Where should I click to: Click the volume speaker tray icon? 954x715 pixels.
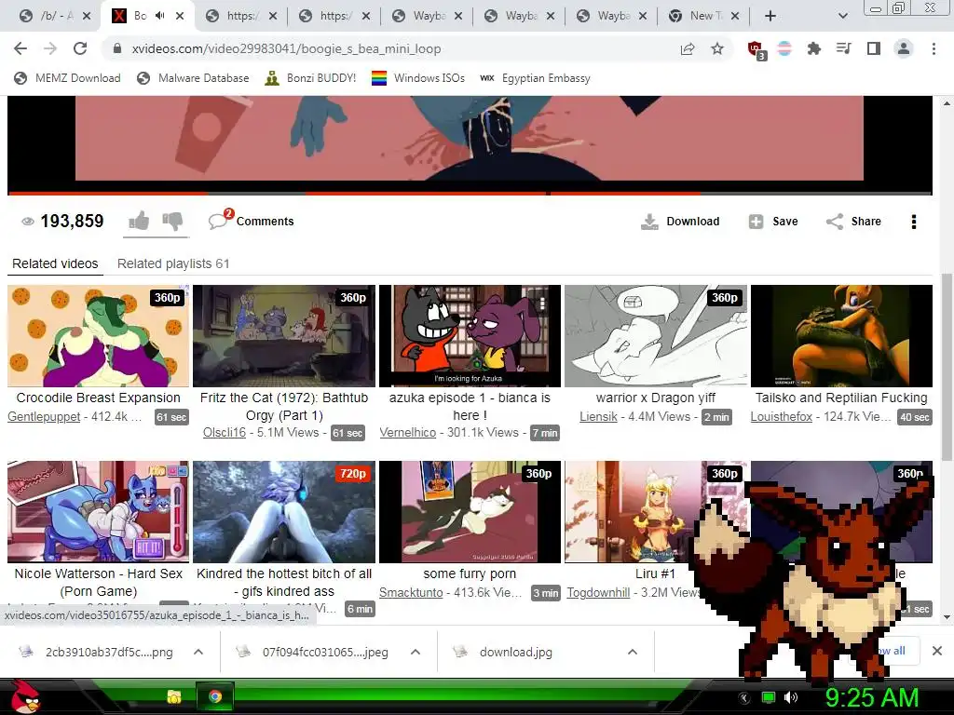(x=791, y=697)
